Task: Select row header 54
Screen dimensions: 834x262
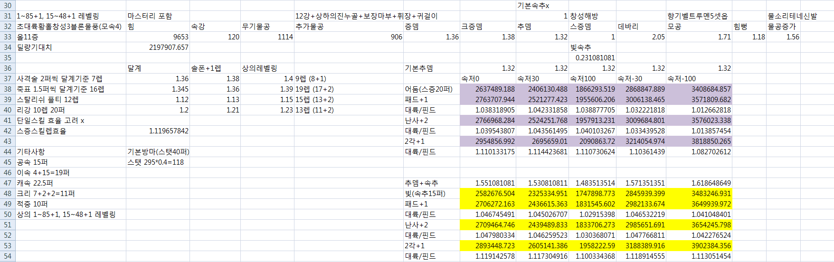Action: pos(8,256)
